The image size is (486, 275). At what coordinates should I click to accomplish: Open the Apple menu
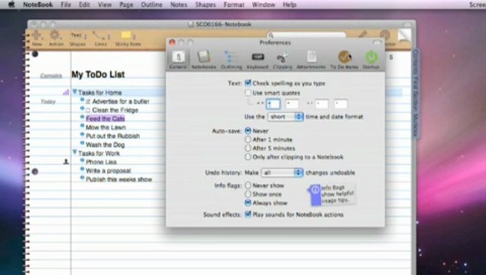11,5
